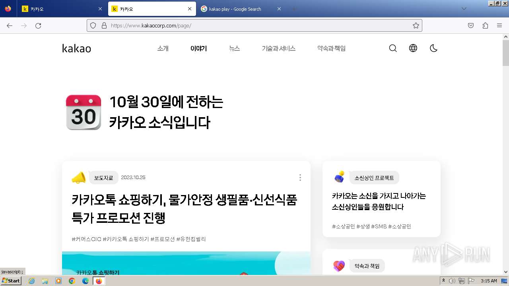Open the 뉴스 menu

point(234,48)
